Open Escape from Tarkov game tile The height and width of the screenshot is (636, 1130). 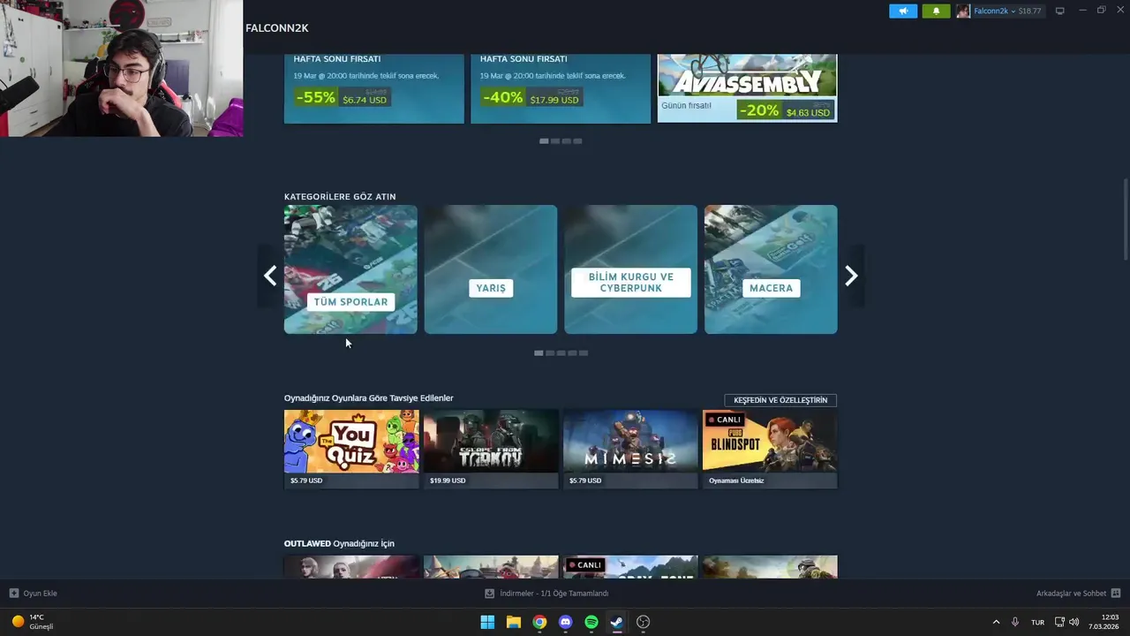click(x=491, y=449)
